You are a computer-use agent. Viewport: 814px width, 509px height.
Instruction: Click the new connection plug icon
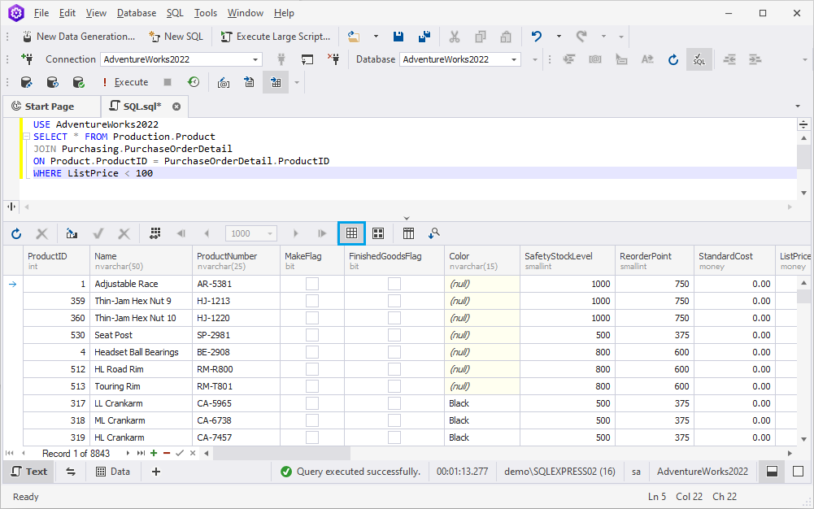click(27, 59)
